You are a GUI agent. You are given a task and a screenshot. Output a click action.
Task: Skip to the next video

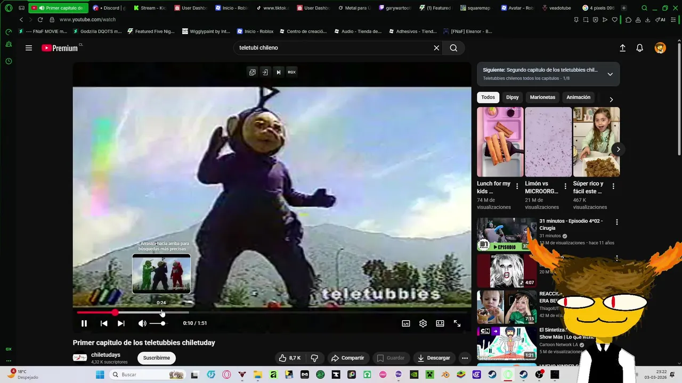(121, 323)
